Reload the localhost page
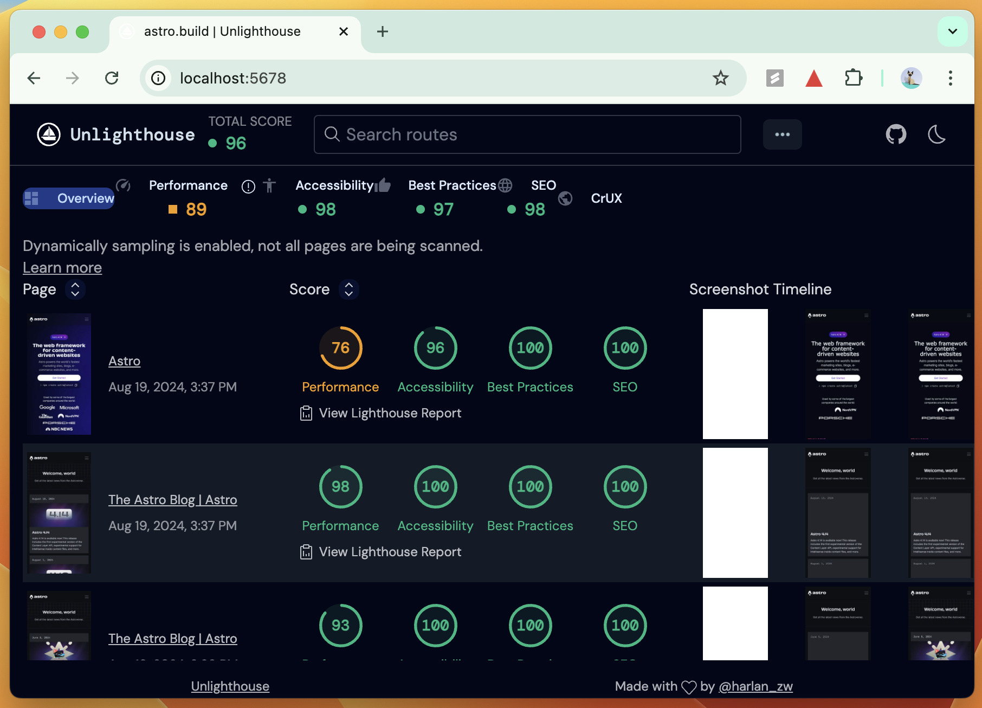Image resolution: width=982 pixels, height=708 pixels. [112, 78]
